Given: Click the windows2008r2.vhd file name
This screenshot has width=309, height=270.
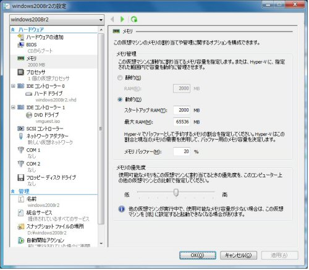Looking at the screenshot, I should pos(56,100).
